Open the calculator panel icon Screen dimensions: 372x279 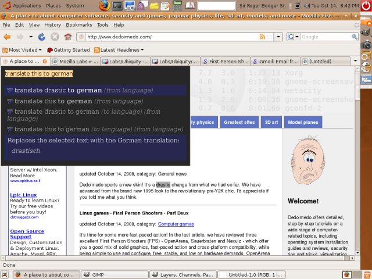pyautogui.click(x=177, y=5)
